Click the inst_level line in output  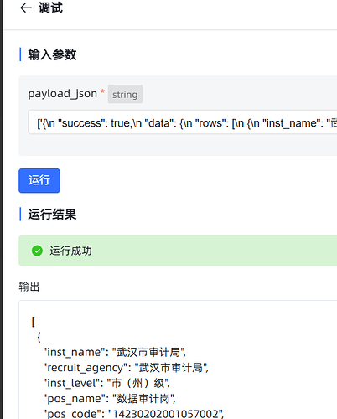[106, 383]
